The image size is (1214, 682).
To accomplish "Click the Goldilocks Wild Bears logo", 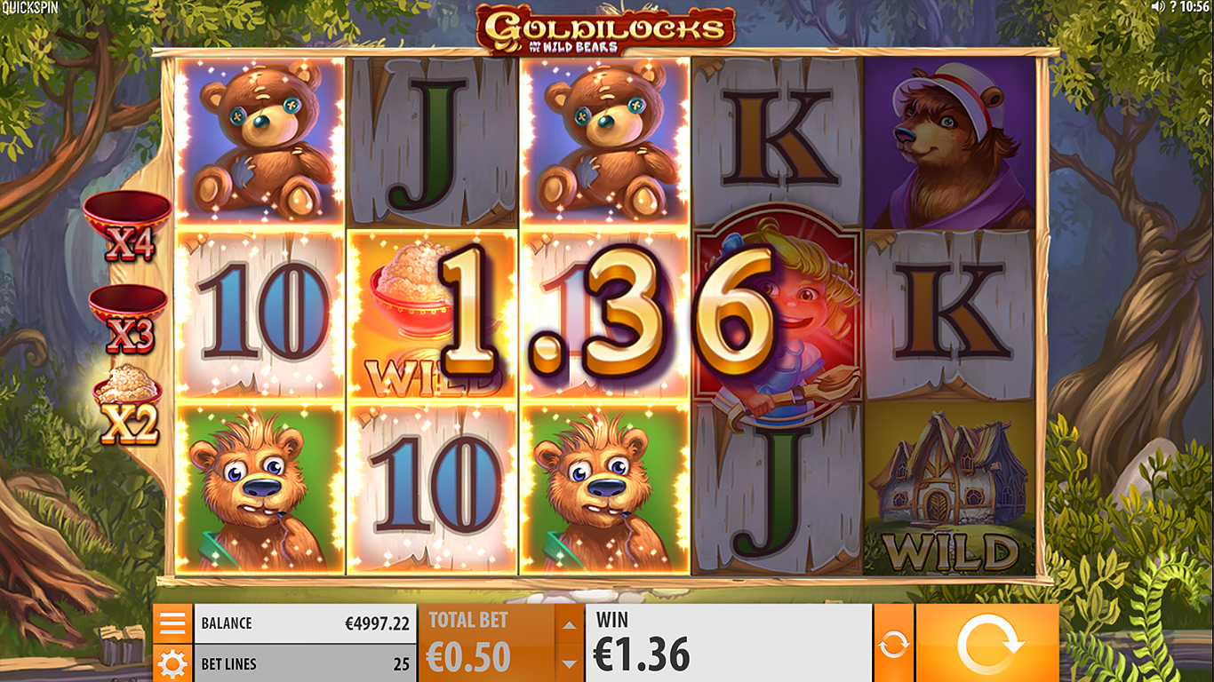I will (605, 29).
